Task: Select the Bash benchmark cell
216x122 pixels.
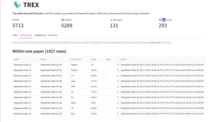Action: (80, 103)
